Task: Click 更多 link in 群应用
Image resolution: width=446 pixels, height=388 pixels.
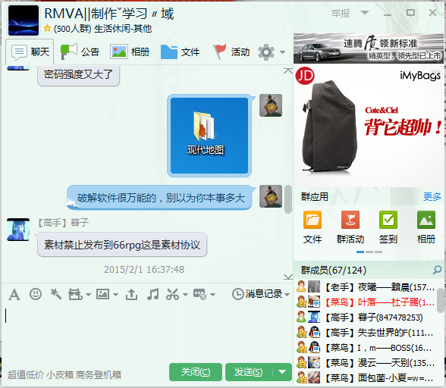Action: [x=432, y=197]
